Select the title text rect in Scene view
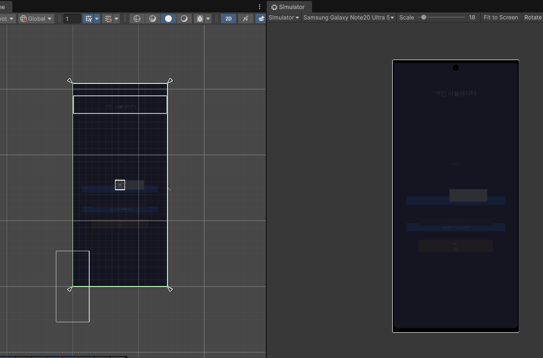This screenshot has height=358, width=543. 120,104
